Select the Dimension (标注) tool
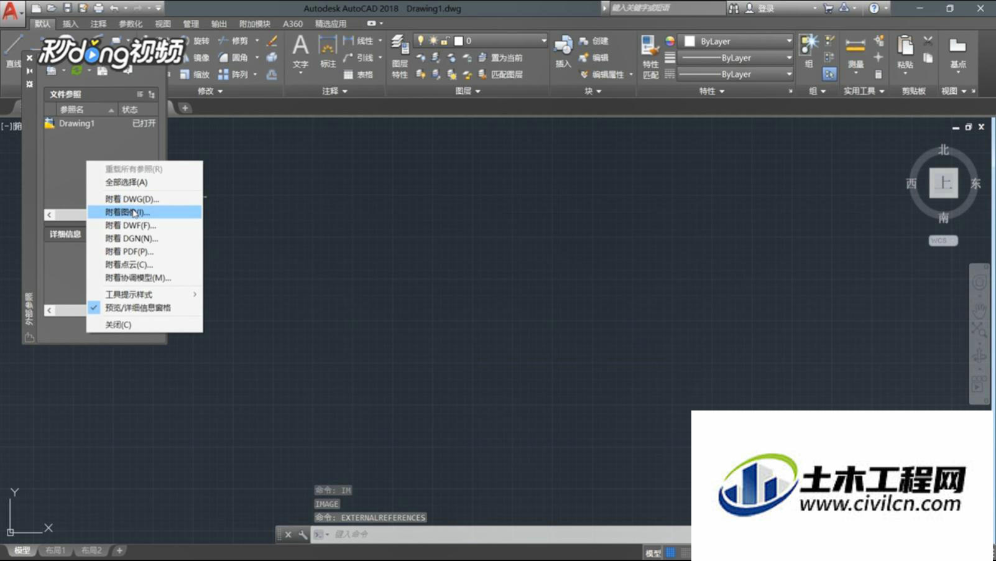 (328, 51)
